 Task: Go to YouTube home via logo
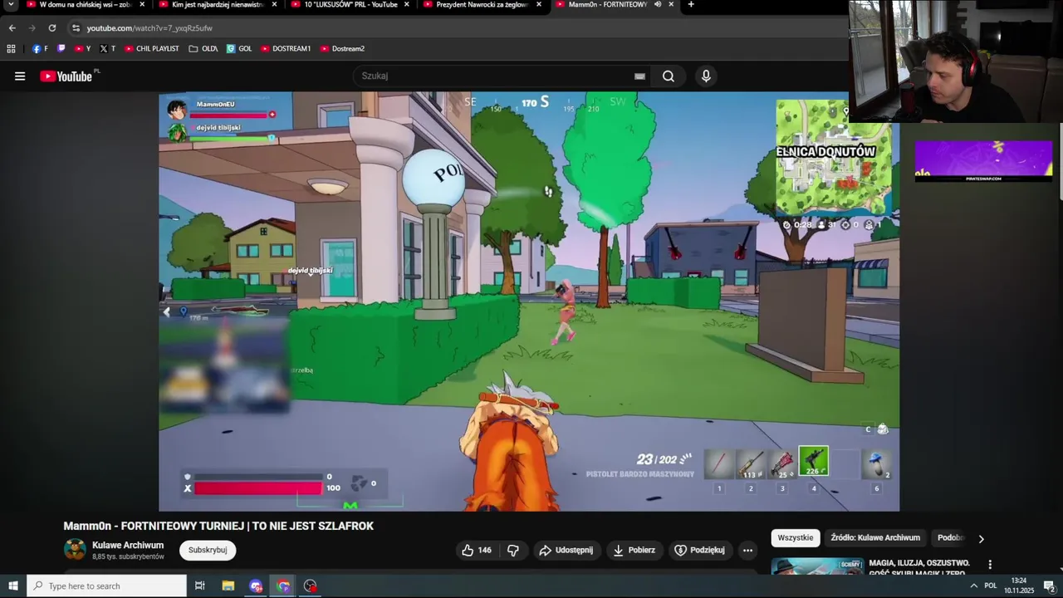point(66,76)
